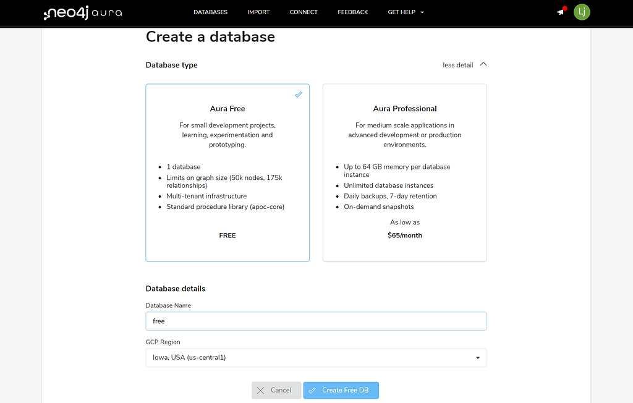Expand the Get Help menu
Screen dimensions: 633x403
(406, 12)
